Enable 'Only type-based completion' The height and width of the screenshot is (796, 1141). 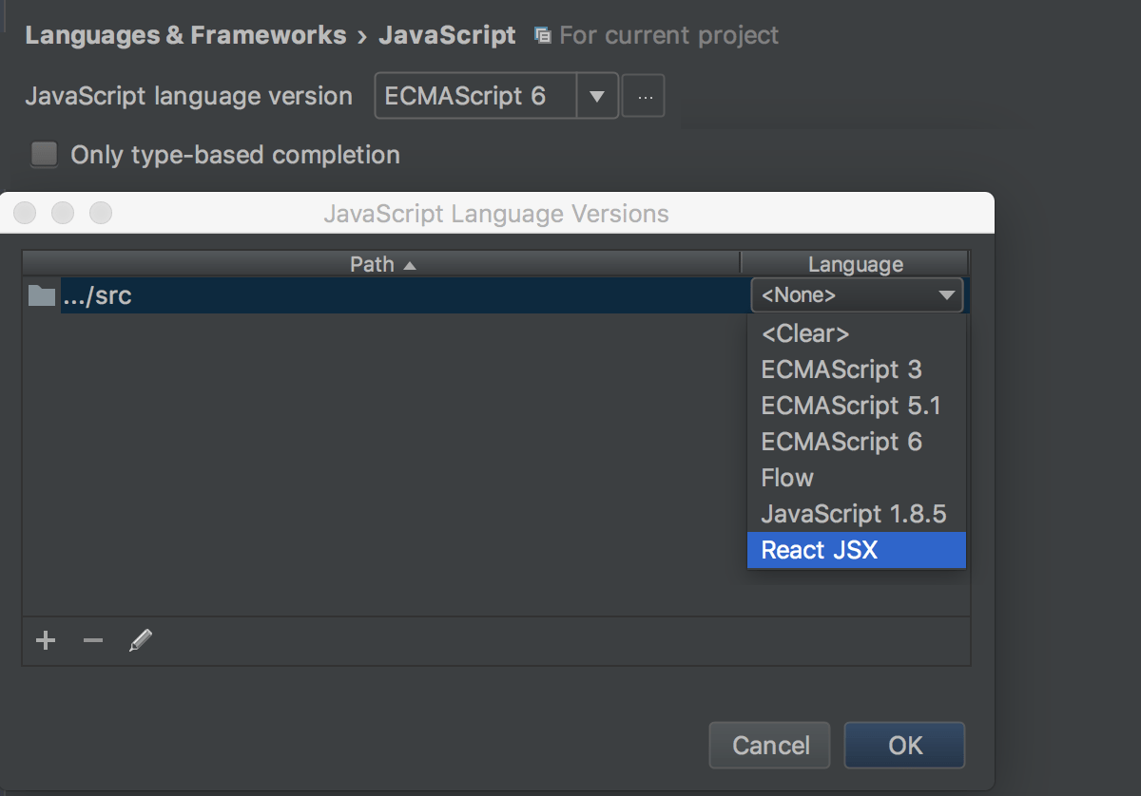(44, 154)
